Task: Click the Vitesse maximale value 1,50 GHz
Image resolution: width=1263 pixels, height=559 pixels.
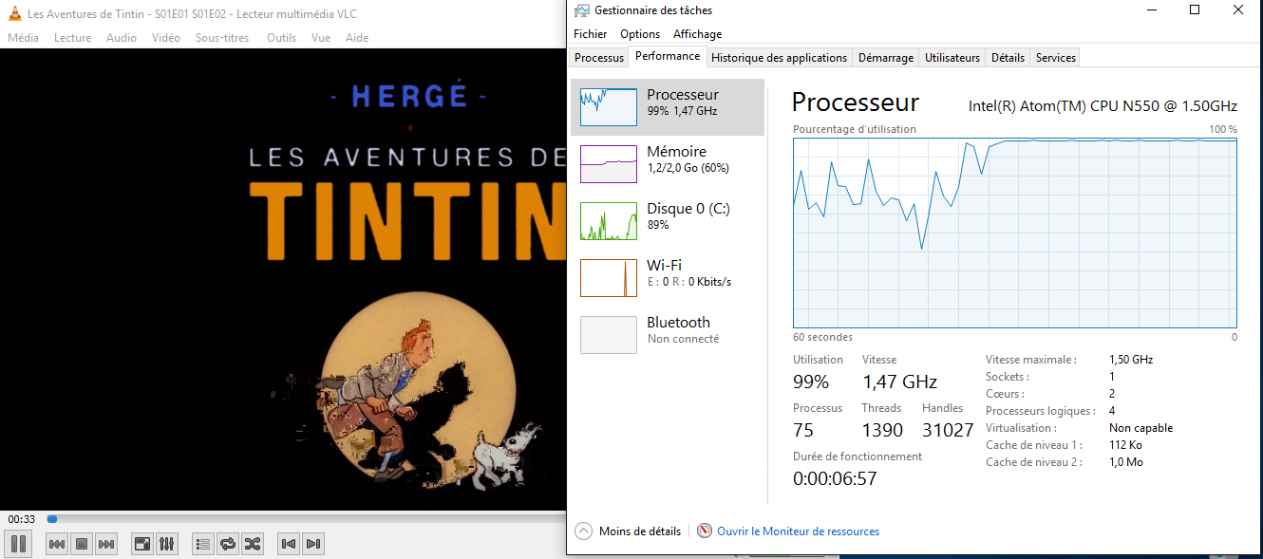Action: (x=1131, y=360)
